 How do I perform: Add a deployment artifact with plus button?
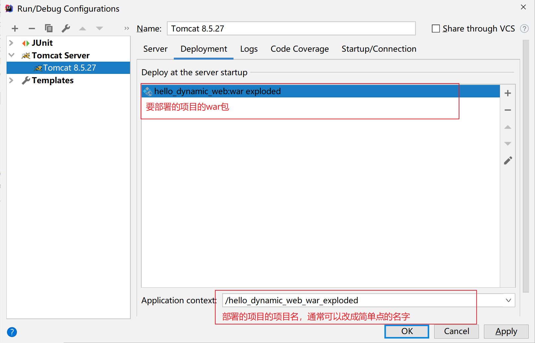point(507,93)
